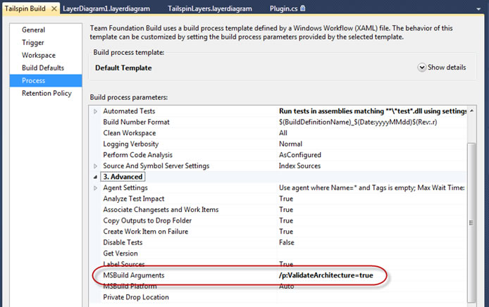Screen dimensions: 489x307
Task: Switch to Plugin.cs tab
Action: (283, 8)
